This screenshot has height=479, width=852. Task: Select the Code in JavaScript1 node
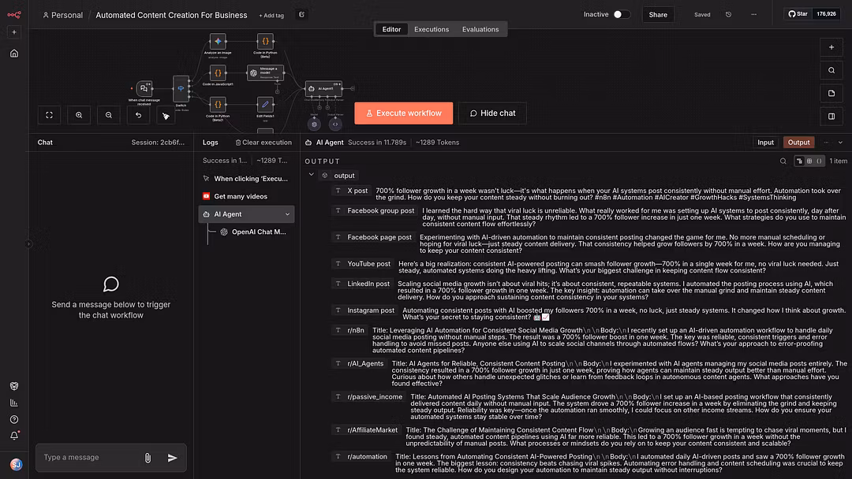click(x=218, y=72)
